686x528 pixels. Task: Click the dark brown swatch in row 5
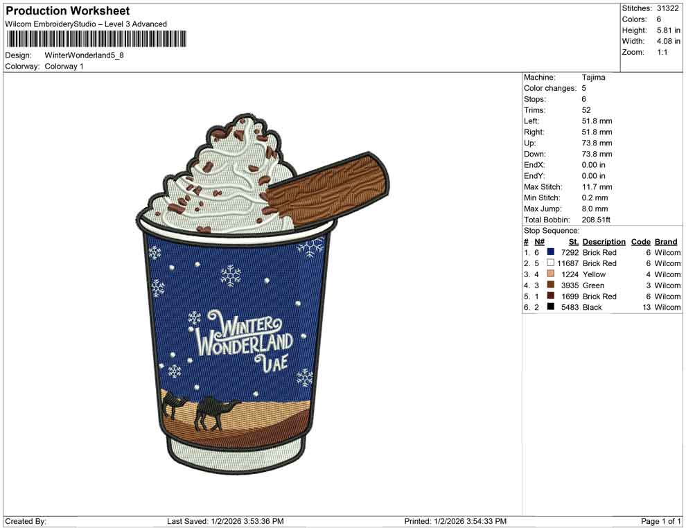tap(550, 296)
